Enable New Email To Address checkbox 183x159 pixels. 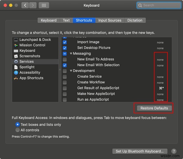65,59
